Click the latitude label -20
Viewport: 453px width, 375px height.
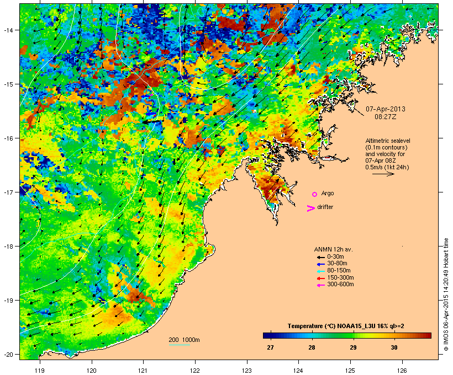(8, 354)
